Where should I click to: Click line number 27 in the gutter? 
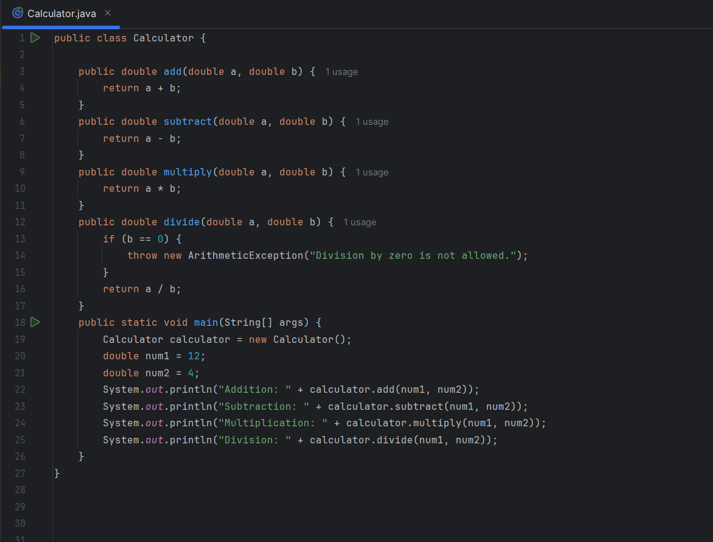20,473
